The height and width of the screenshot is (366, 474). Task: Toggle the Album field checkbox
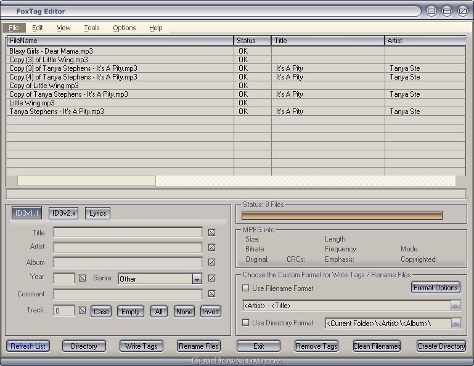[211, 262]
